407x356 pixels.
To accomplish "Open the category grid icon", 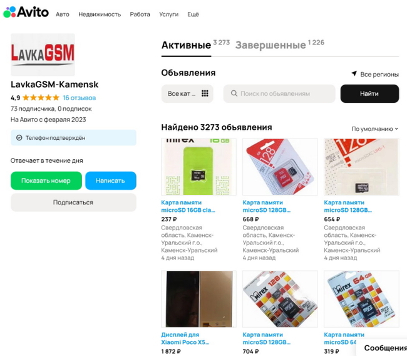I will tap(205, 93).
